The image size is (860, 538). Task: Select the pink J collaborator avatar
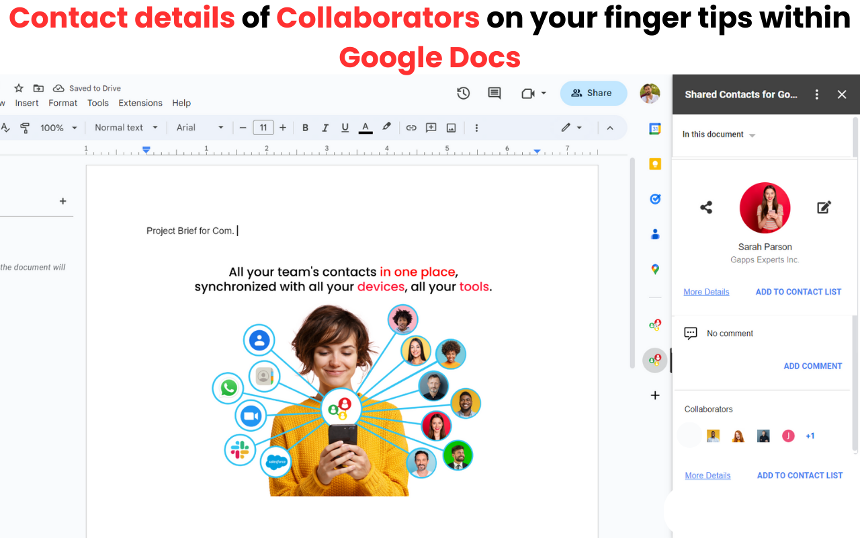point(788,436)
